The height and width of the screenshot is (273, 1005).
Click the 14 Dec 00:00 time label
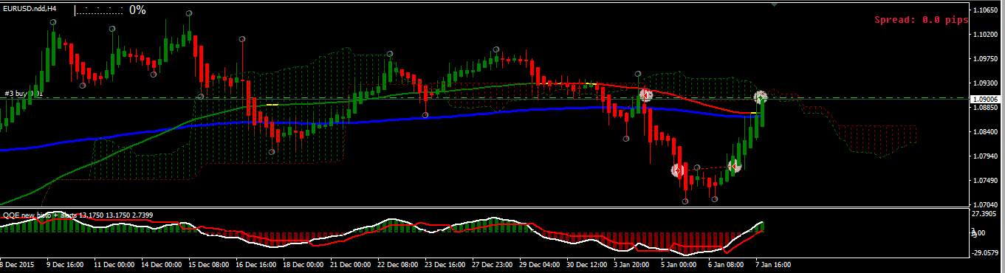[162, 264]
